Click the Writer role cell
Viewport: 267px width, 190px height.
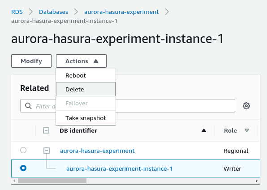click(232, 168)
